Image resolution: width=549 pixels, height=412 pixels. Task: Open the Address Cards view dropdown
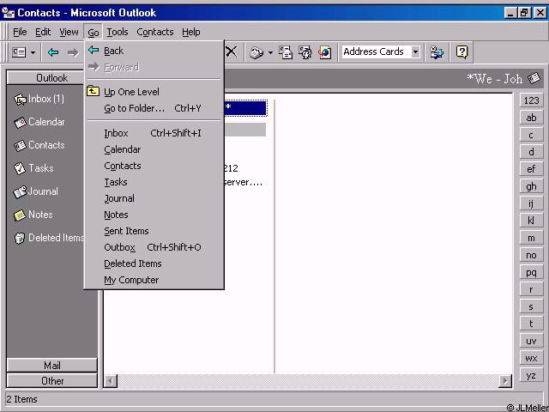click(x=415, y=51)
